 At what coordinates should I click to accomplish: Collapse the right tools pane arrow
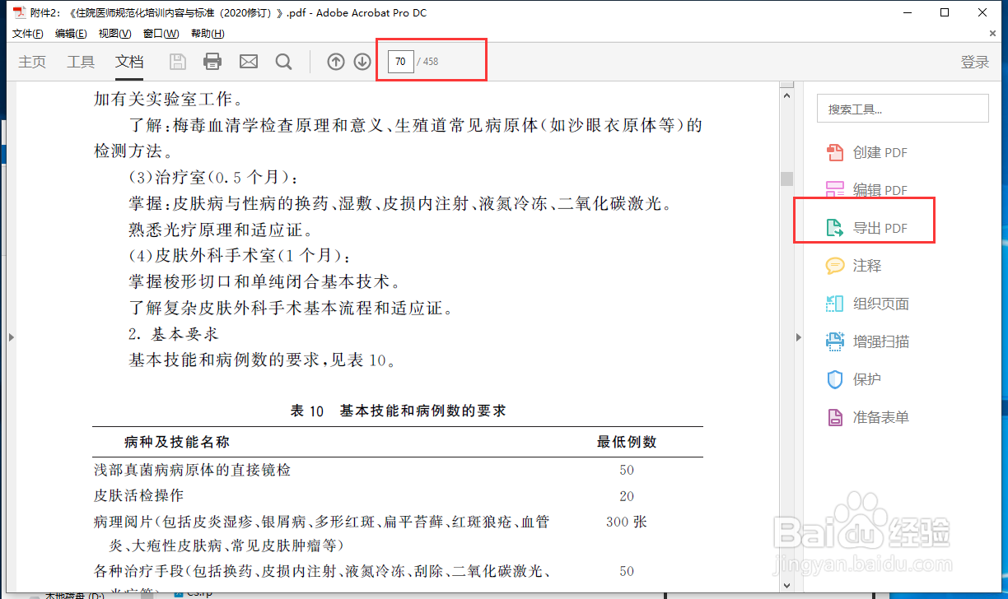(x=798, y=337)
